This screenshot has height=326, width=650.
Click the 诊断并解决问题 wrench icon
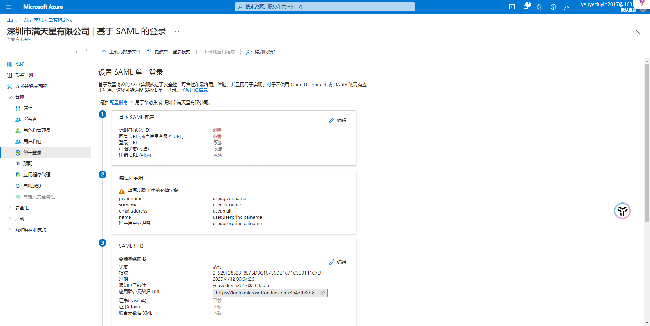(10, 86)
